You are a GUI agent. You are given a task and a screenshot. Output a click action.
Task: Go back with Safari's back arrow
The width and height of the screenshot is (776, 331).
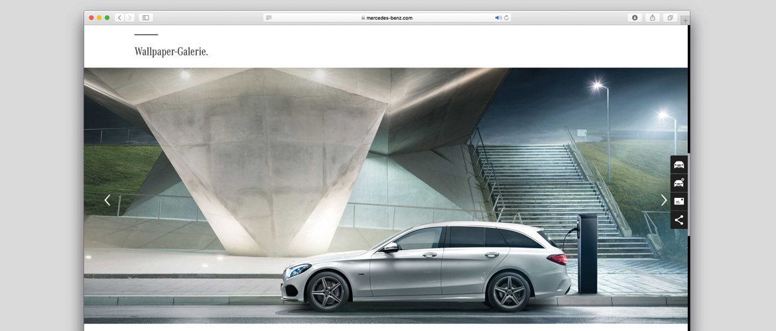click(119, 18)
